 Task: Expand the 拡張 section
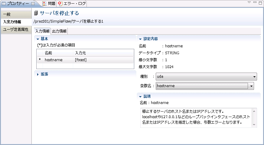38,74
